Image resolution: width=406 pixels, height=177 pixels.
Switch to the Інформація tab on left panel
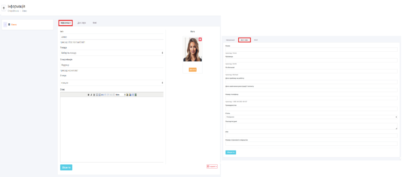point(65,23)
